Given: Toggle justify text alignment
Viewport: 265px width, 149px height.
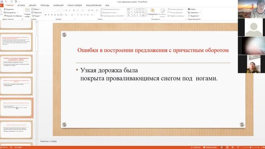Looking at the screenshot, I should [x=88, y=15].
